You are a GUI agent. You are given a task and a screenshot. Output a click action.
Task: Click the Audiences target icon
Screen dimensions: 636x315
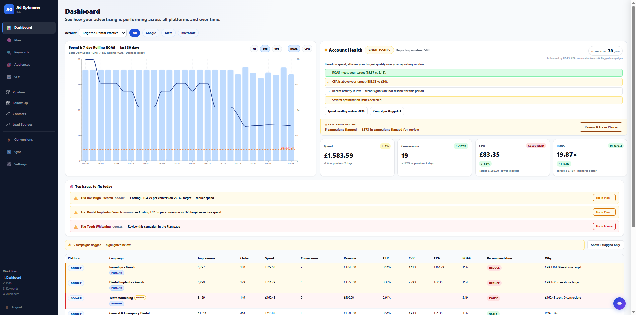click(9, 65)
